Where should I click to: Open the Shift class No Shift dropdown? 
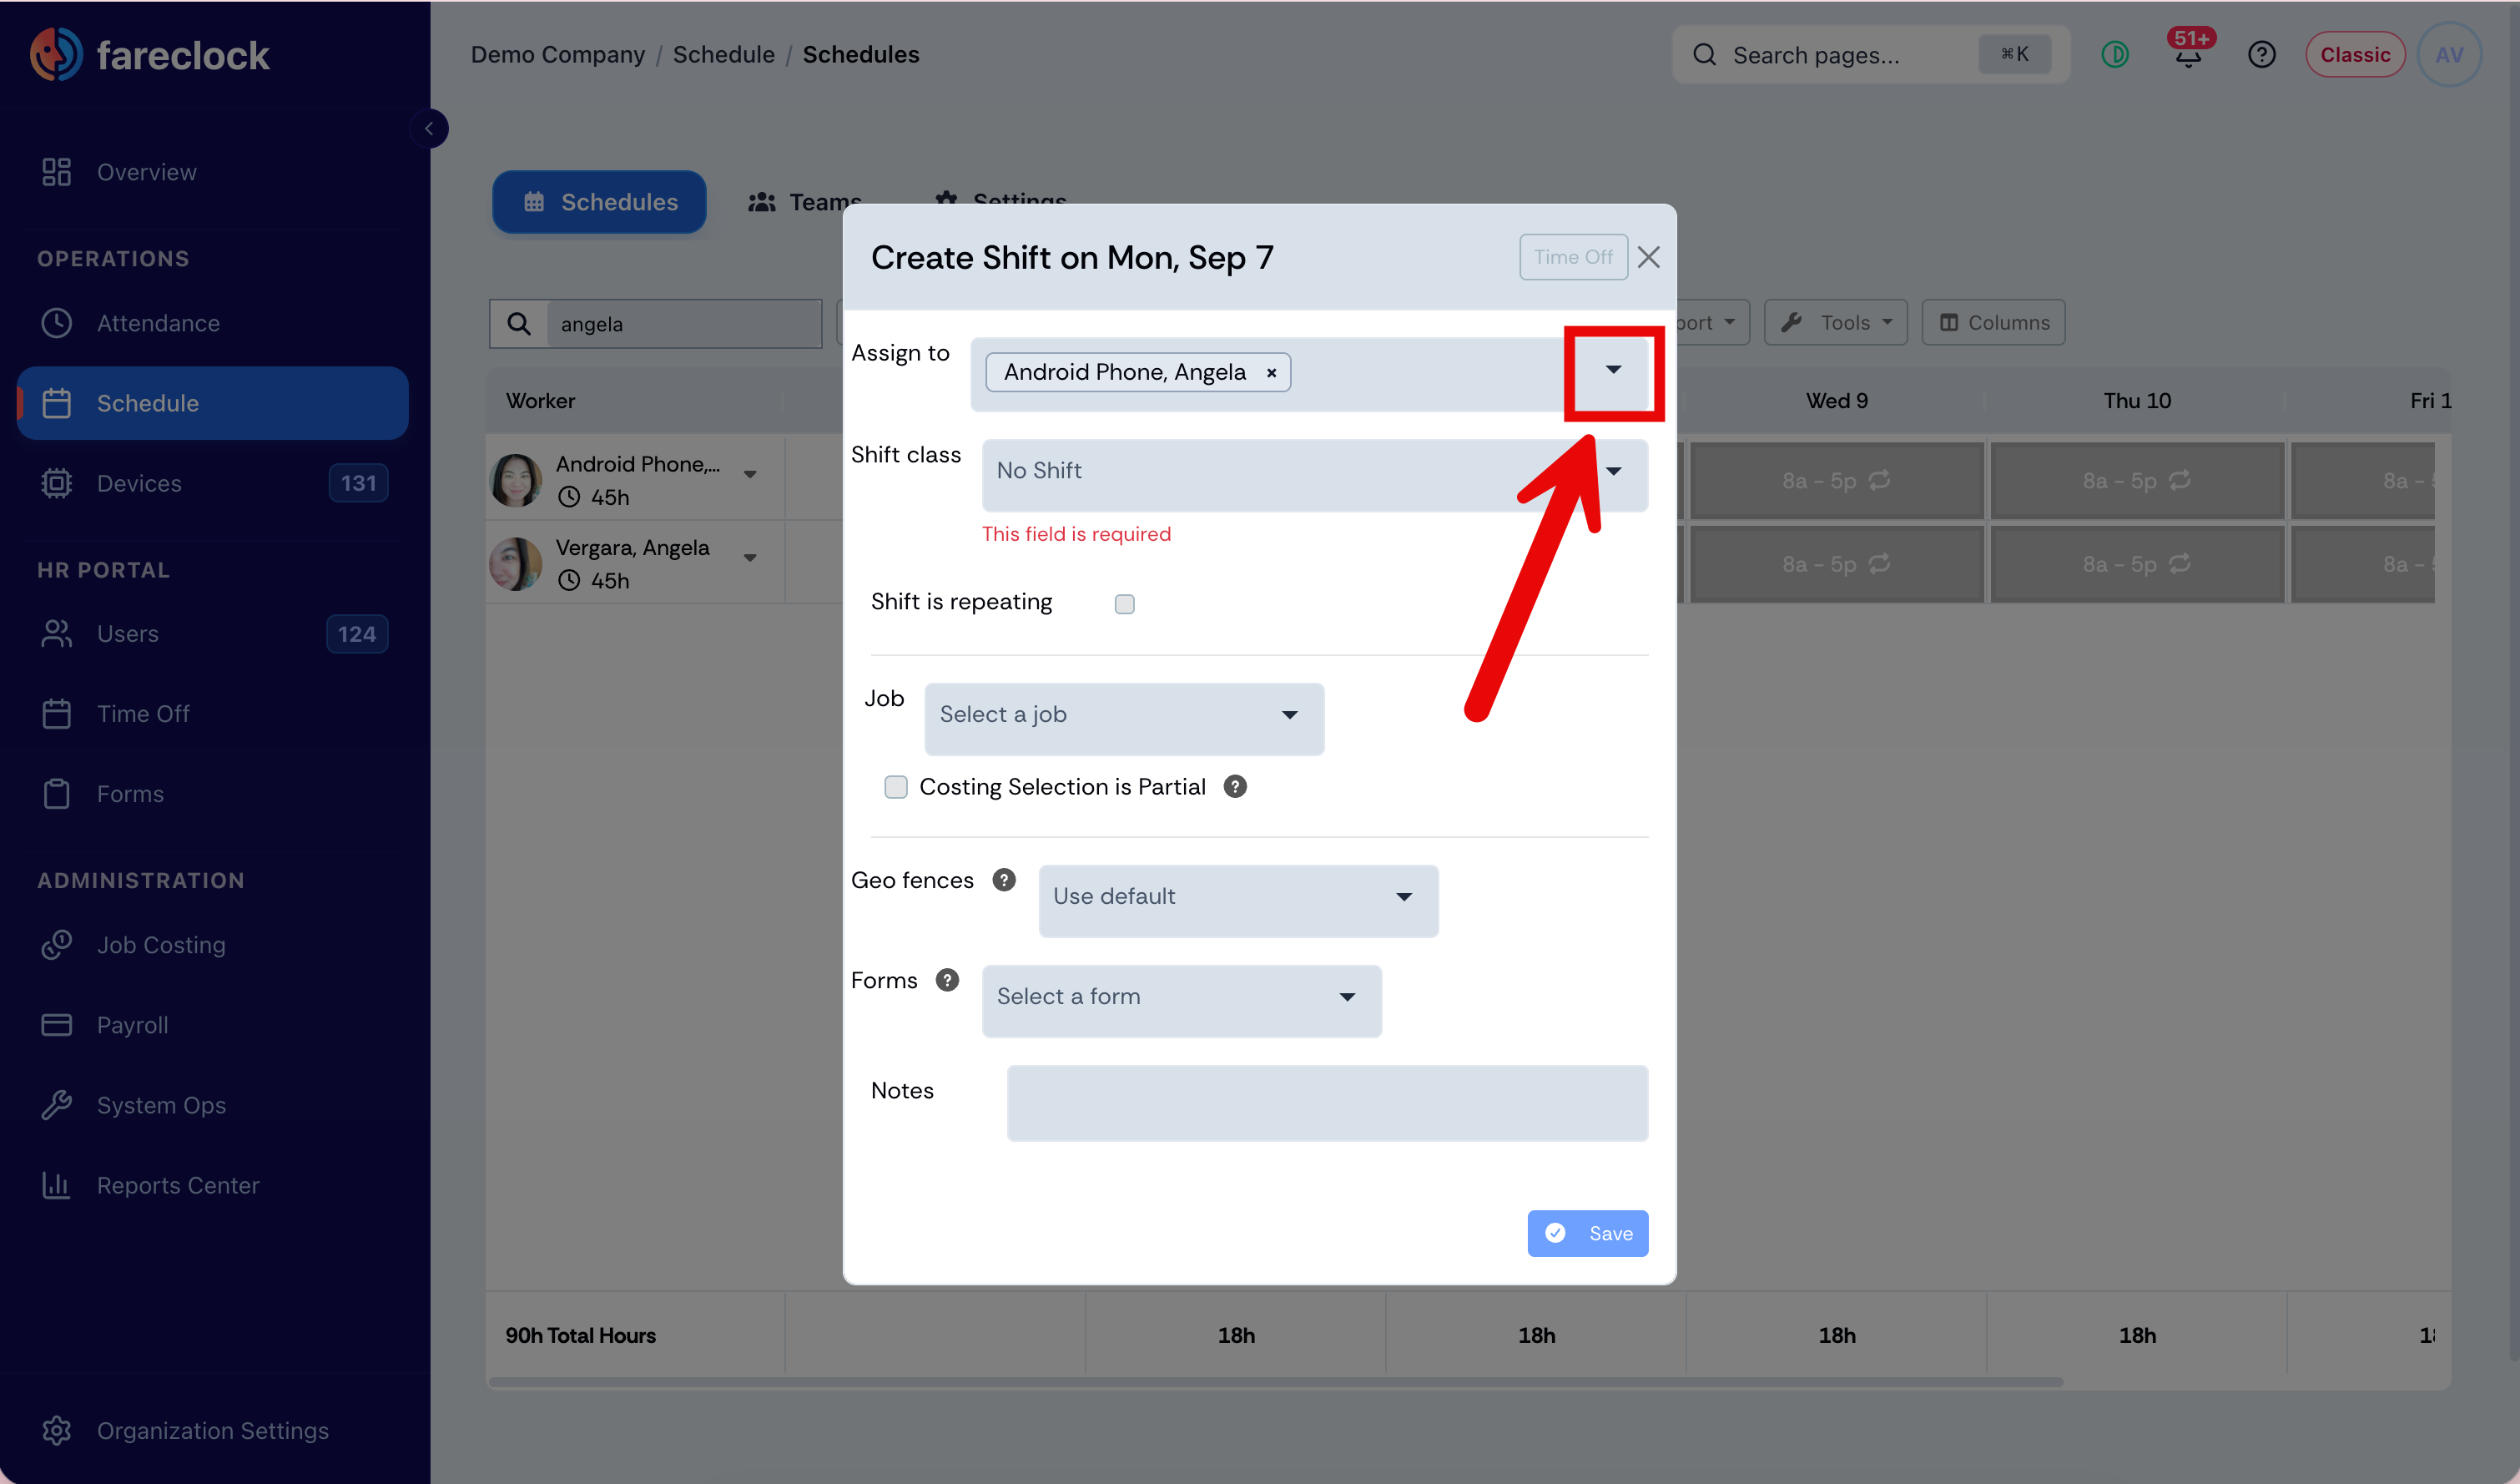tap(1314, 472)
